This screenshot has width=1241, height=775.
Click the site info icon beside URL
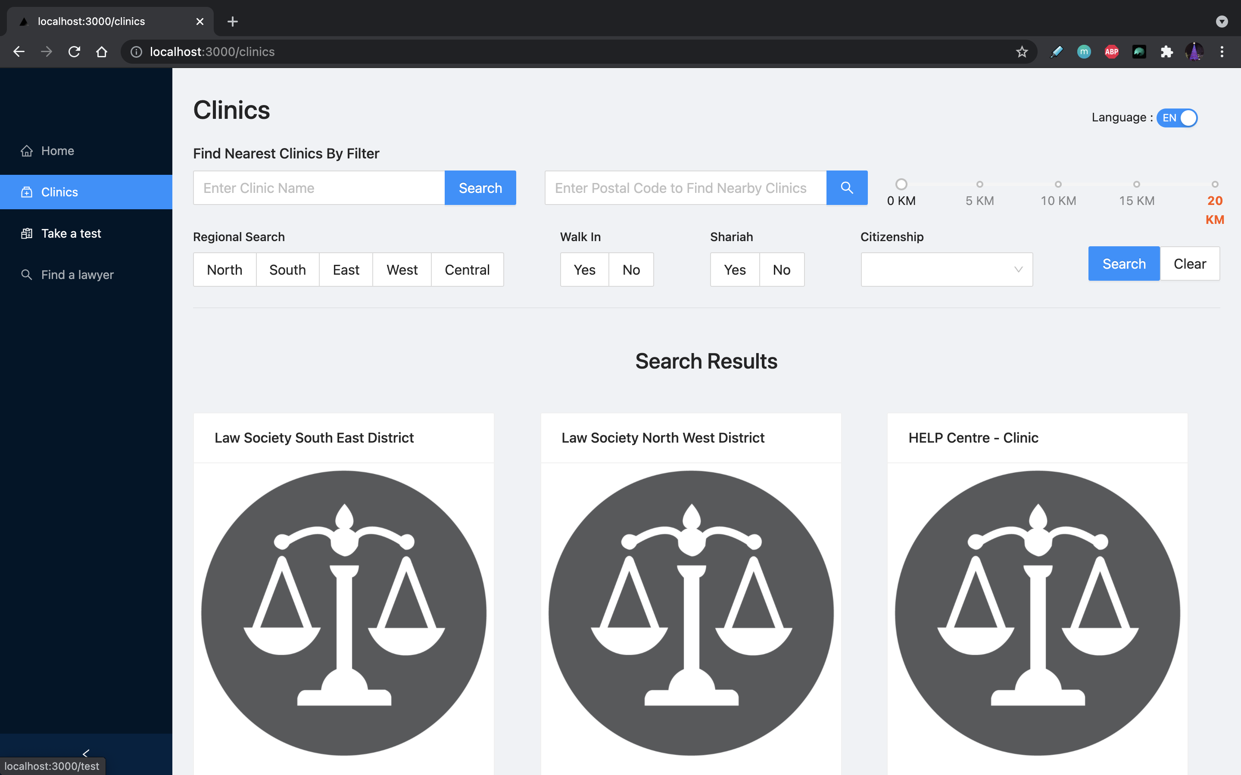coord(137,52)
